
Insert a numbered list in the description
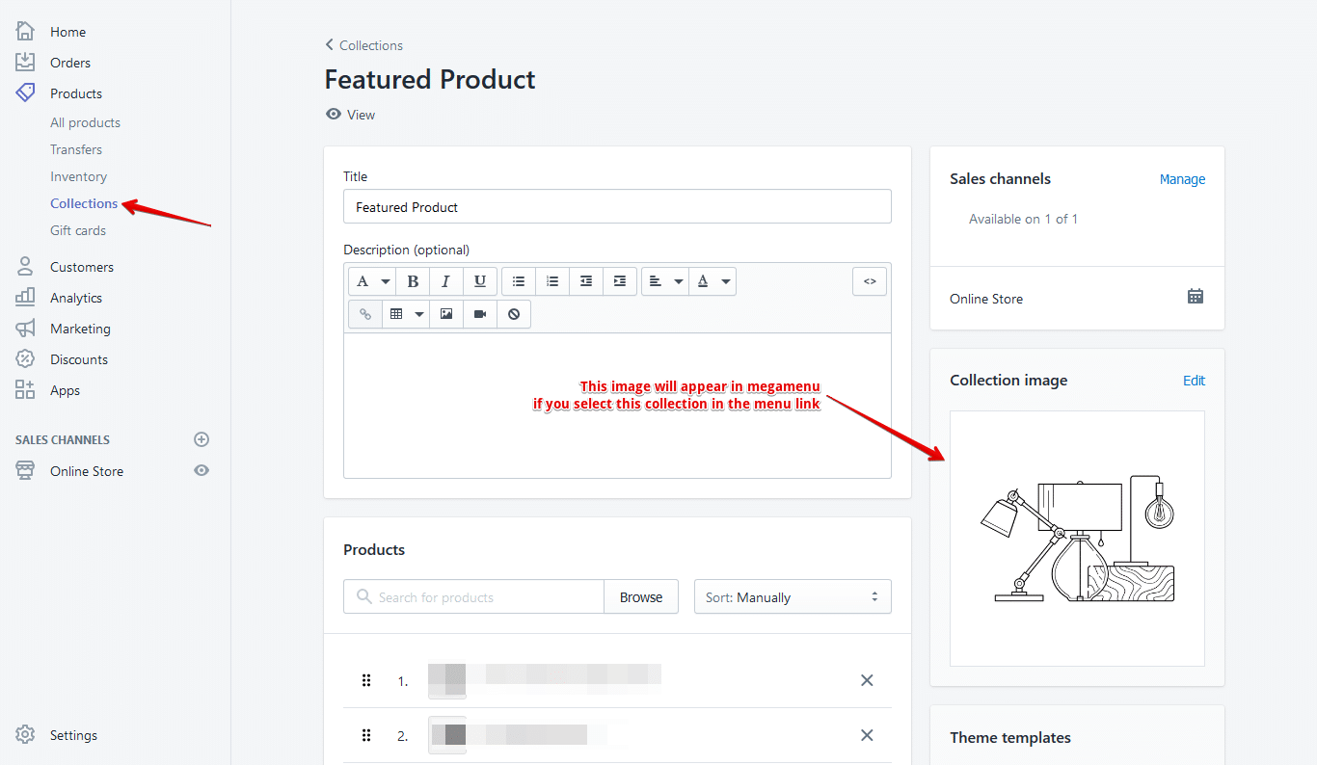(x=552, y=280)
